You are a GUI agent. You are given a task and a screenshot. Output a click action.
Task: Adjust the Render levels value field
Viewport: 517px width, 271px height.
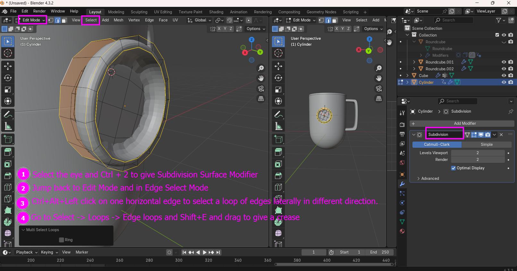pyautogui.click(x=478, y=160)
